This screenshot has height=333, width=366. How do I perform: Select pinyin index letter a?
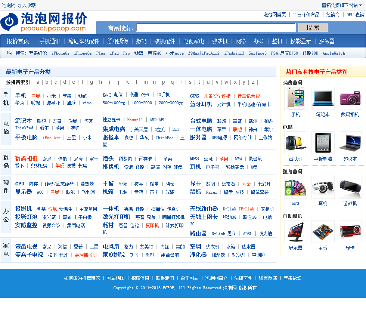38,82
